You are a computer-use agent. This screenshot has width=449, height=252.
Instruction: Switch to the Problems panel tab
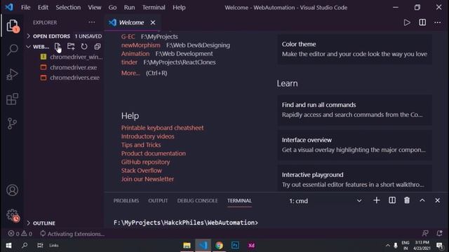tap(126, 201)
